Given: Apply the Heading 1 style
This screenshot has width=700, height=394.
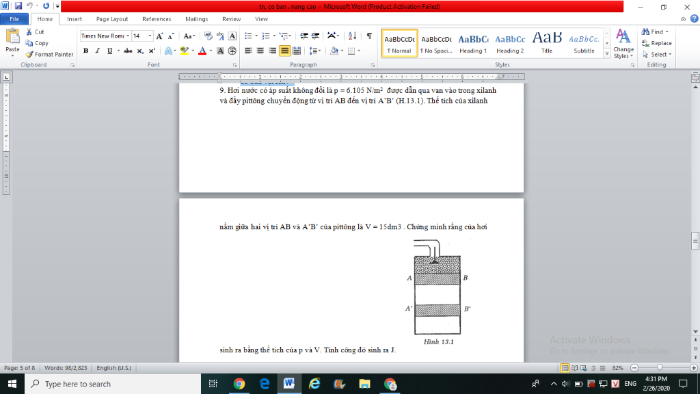Looking at the screenshot, I should (473, 43).
